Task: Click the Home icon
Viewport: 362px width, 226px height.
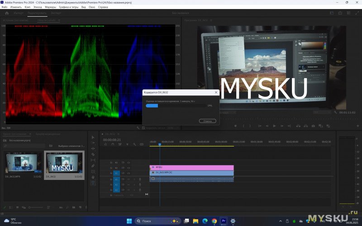Action: tap(7, 13)
